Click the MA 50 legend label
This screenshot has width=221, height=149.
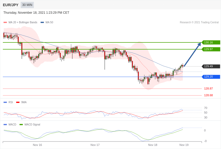coord(49,22)
